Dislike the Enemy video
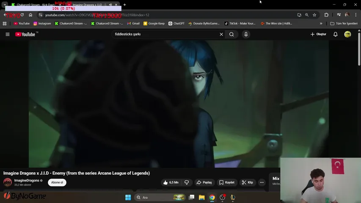 [187, 182]
